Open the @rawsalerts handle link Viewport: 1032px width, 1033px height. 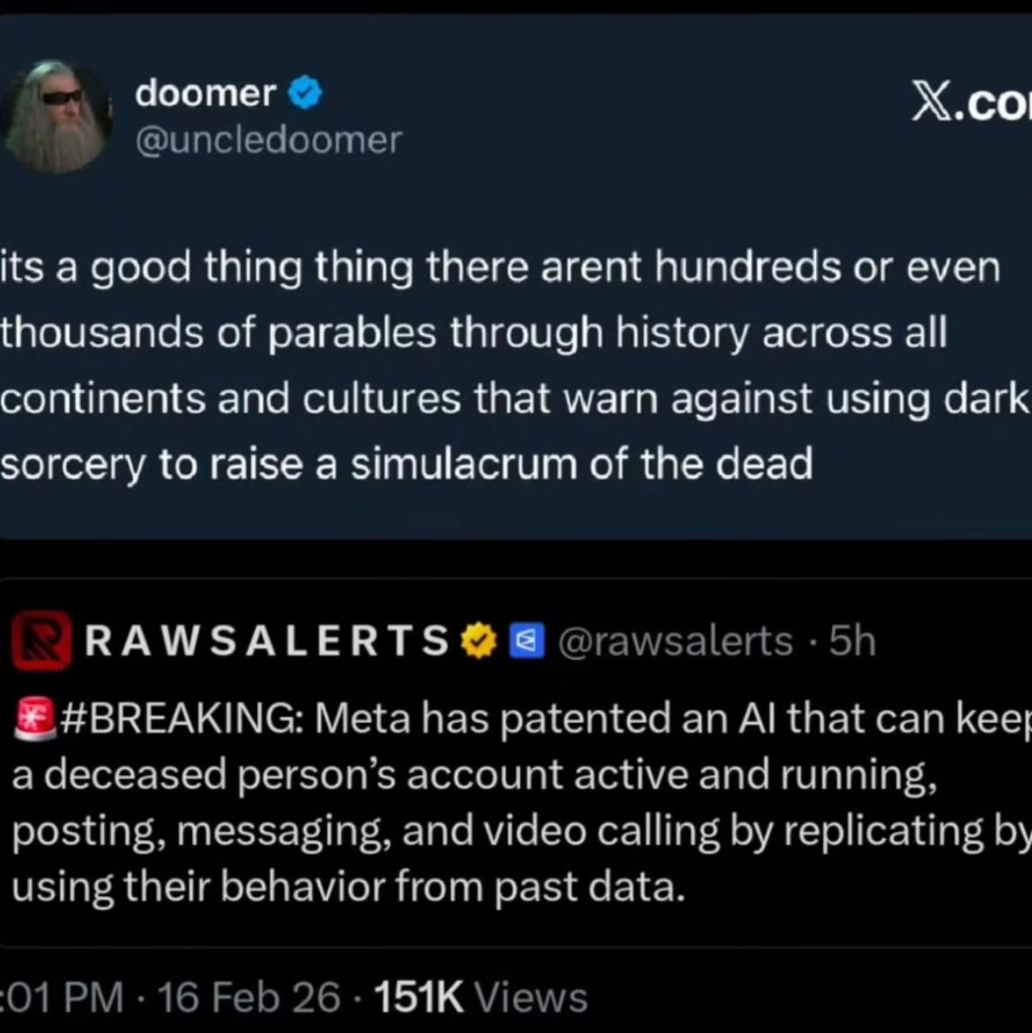pos(675,641)
